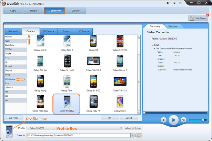Click the device list scroll up arrow

139,37
